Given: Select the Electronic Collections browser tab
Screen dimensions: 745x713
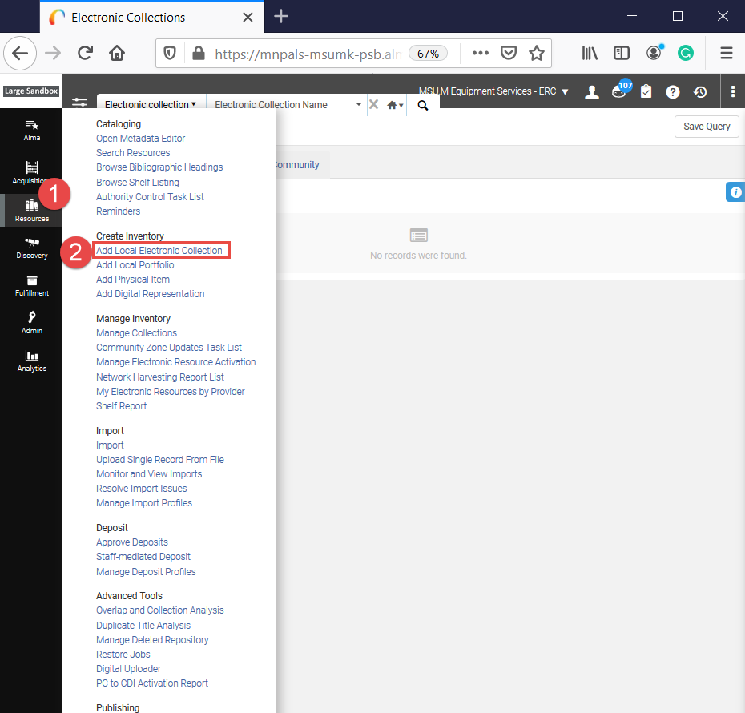Looking at the screenshot, I should pos(152,17).
